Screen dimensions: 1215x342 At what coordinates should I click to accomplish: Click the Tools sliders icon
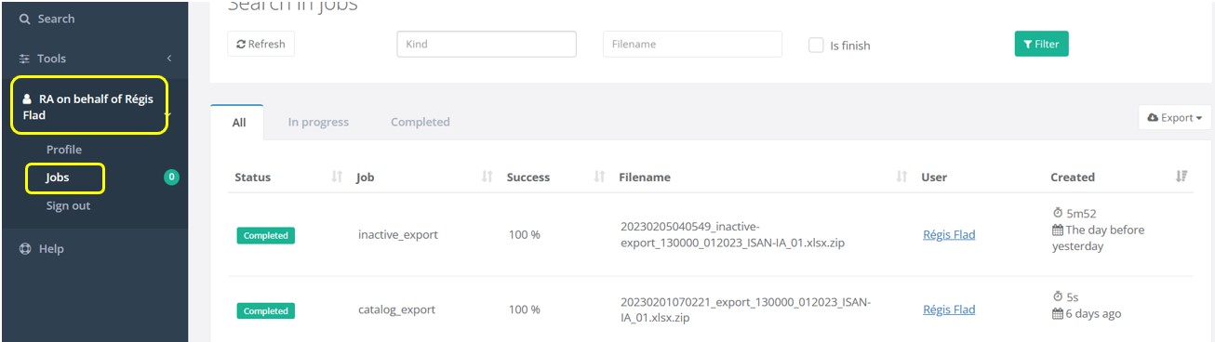pos(25,59)
